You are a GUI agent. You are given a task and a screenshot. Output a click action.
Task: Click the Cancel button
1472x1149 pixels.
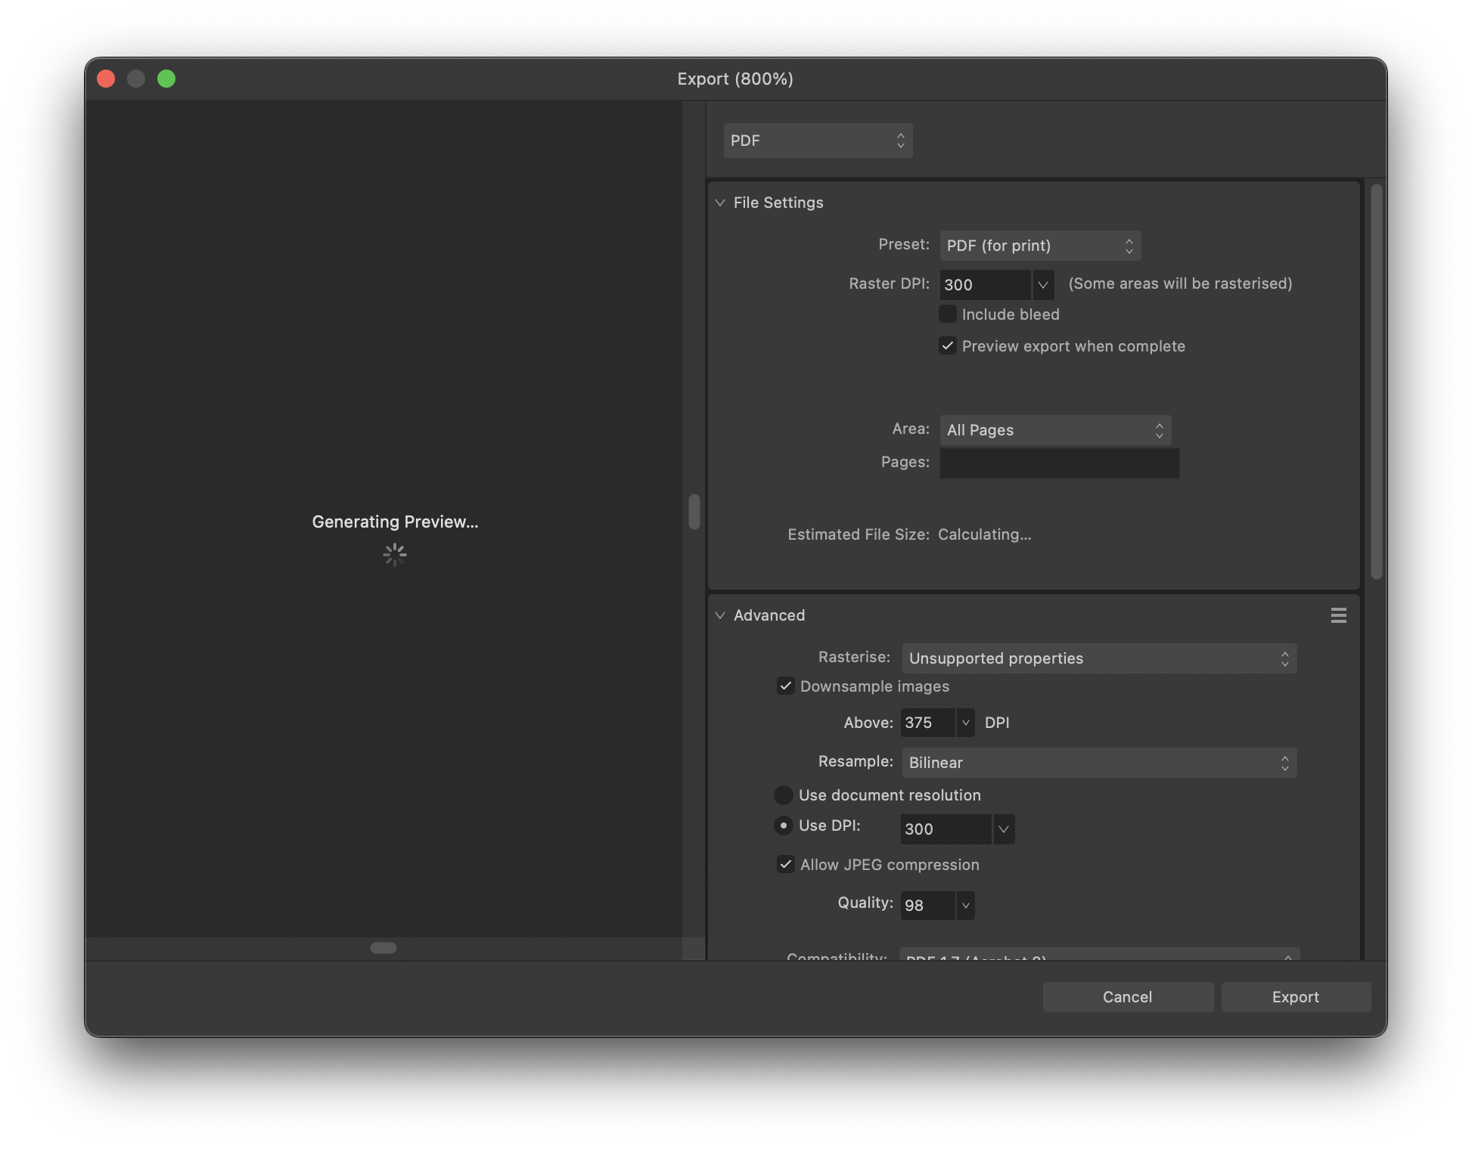point(1127,996)
